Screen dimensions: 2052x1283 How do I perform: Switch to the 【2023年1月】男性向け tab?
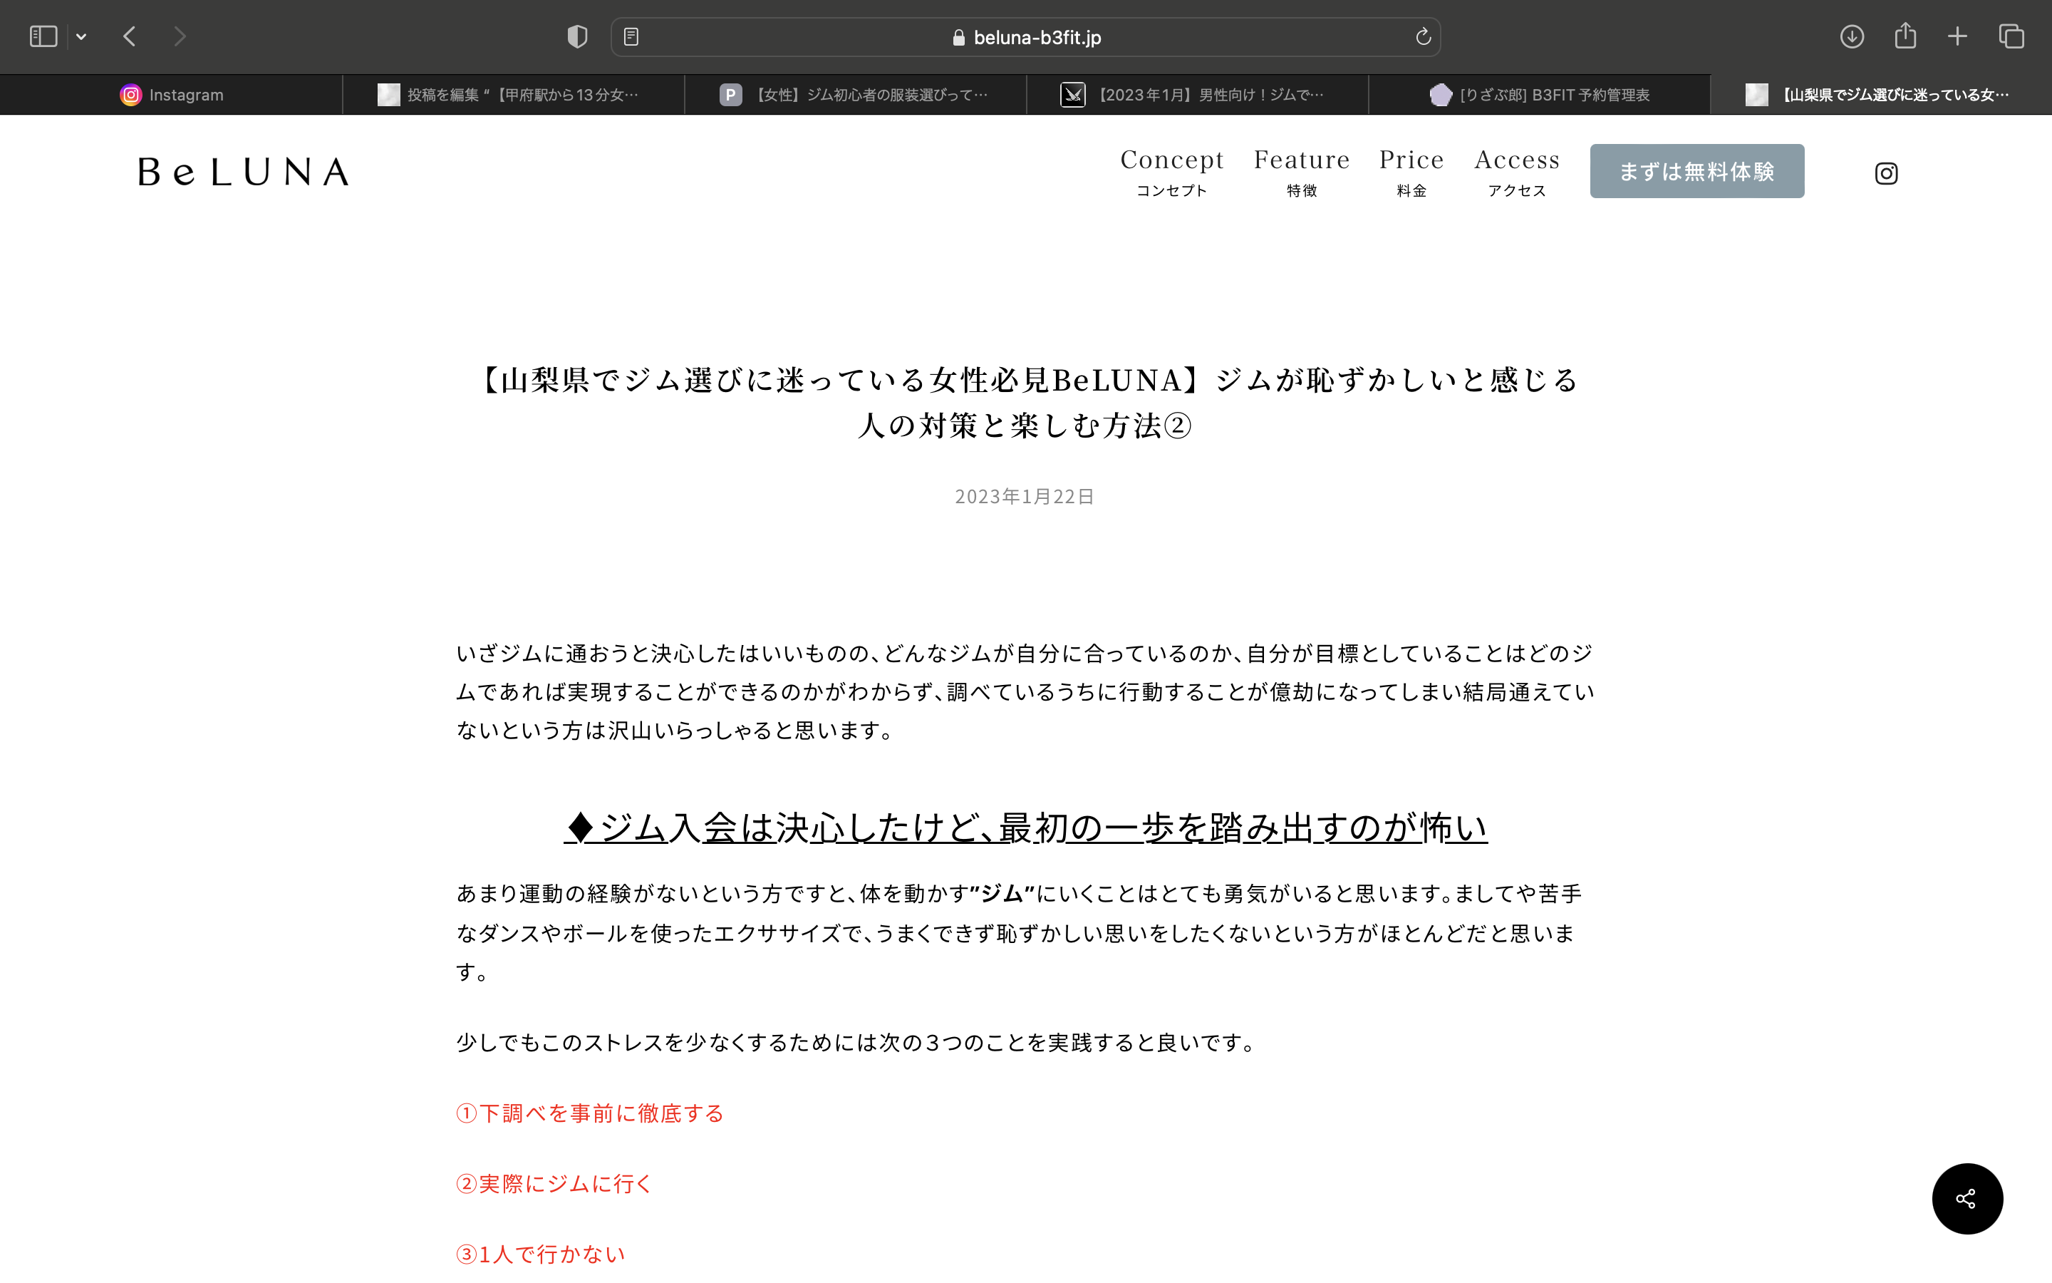tap(1197, 95)
